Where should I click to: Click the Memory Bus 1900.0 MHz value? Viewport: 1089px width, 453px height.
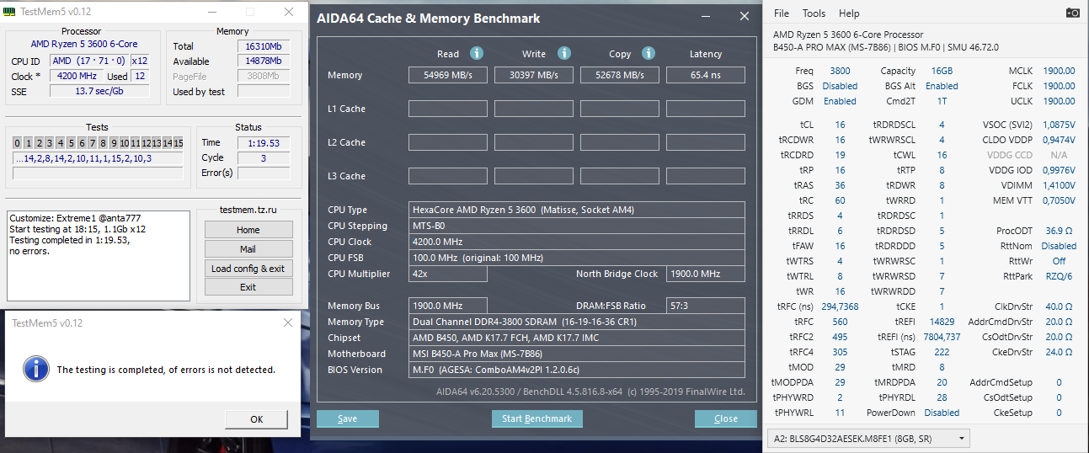pyautogui.click(x=448, y=306)
